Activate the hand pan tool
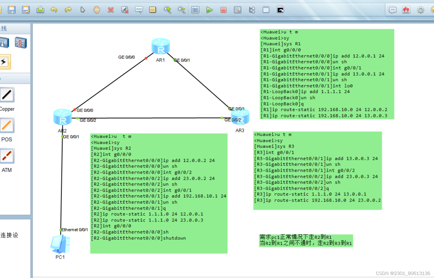 [97, 10]
